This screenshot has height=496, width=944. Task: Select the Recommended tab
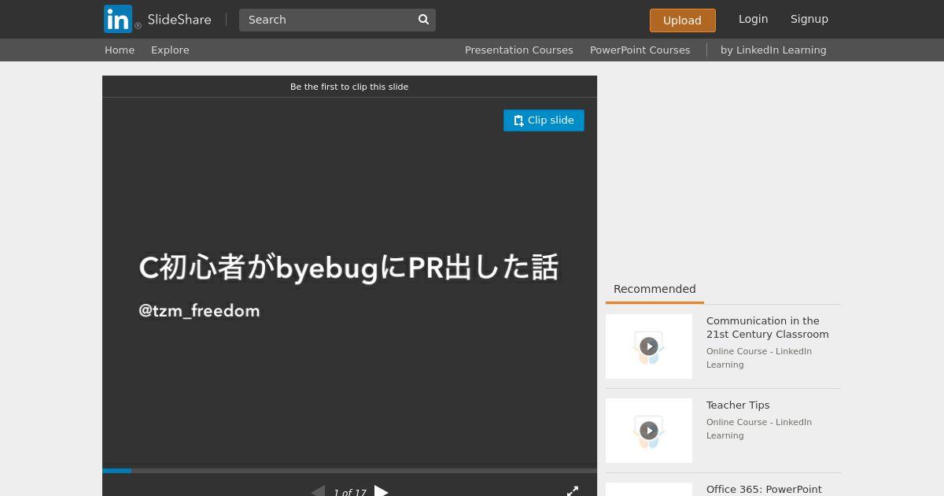pyautogui.click(x=655, y=289)
